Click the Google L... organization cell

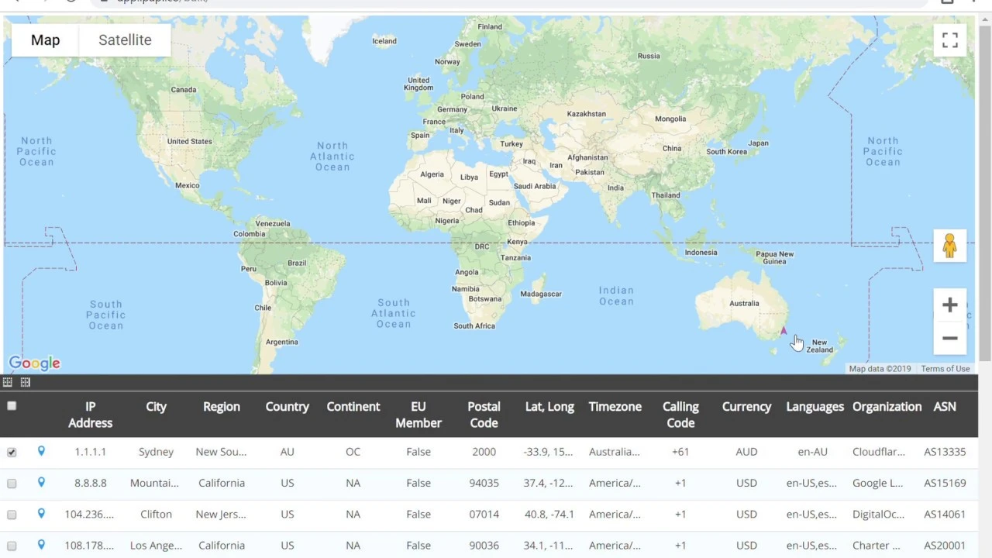coord(877,483)
